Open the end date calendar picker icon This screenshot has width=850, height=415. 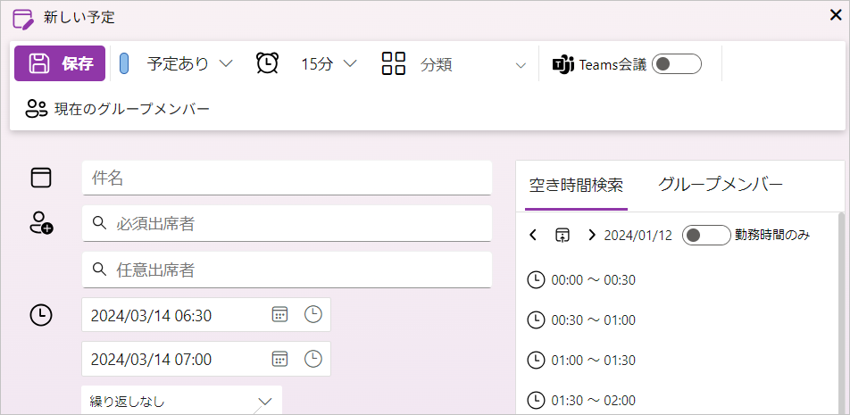[279, 359]
